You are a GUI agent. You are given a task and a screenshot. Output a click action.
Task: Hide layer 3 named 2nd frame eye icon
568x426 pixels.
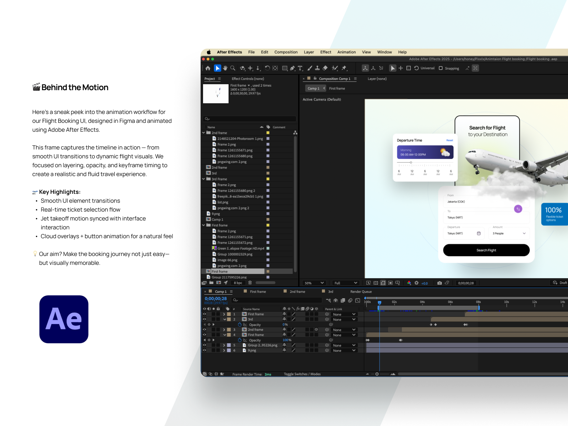pos(204,329)
